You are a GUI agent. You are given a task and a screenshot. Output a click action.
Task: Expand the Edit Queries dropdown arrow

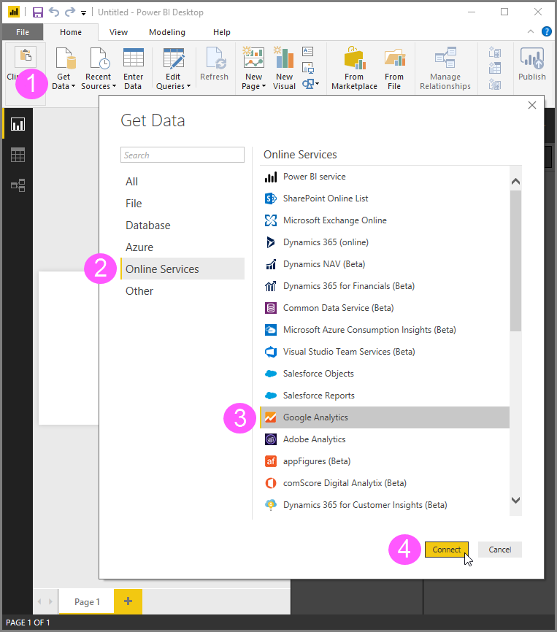coord(188,86)
